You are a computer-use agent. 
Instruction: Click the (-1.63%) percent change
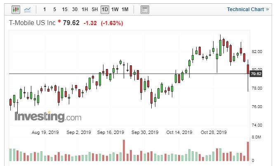(x=112, y=23)
